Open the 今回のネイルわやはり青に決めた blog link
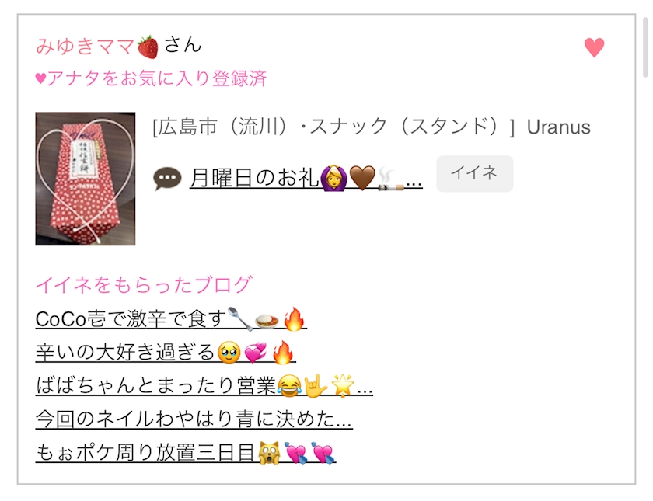The height and width of the screenshot is (501, 653). pyautogui.click(x=194, y=419)
